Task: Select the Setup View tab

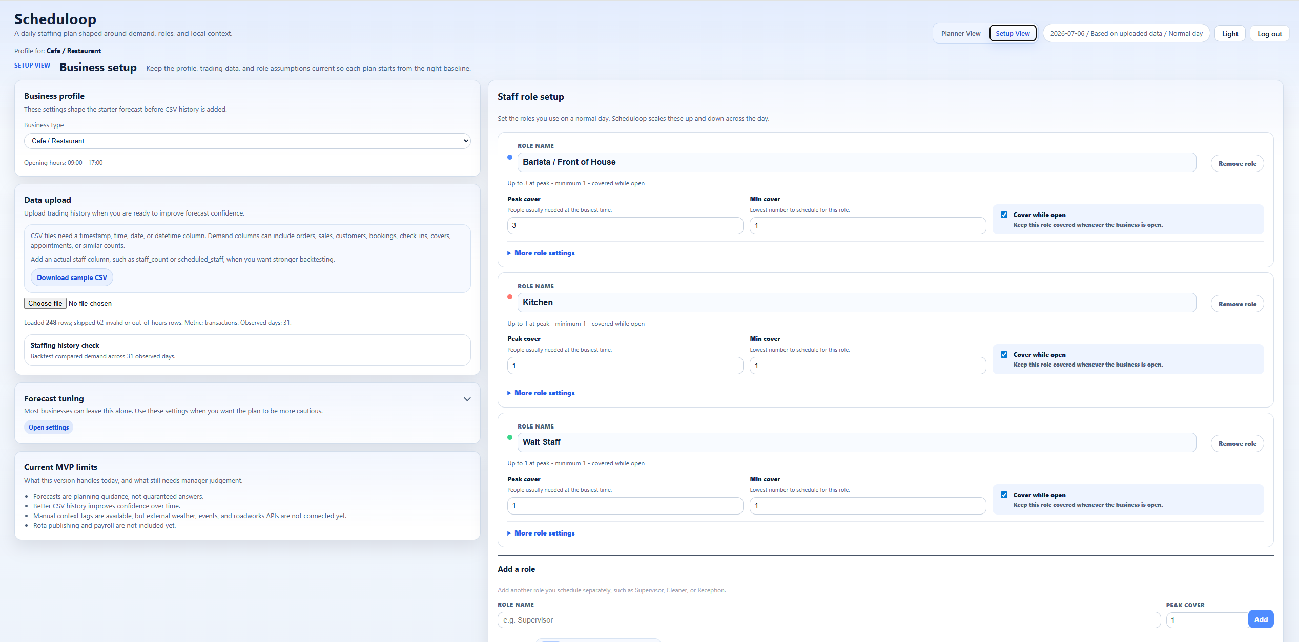Action: [1013, 34]
